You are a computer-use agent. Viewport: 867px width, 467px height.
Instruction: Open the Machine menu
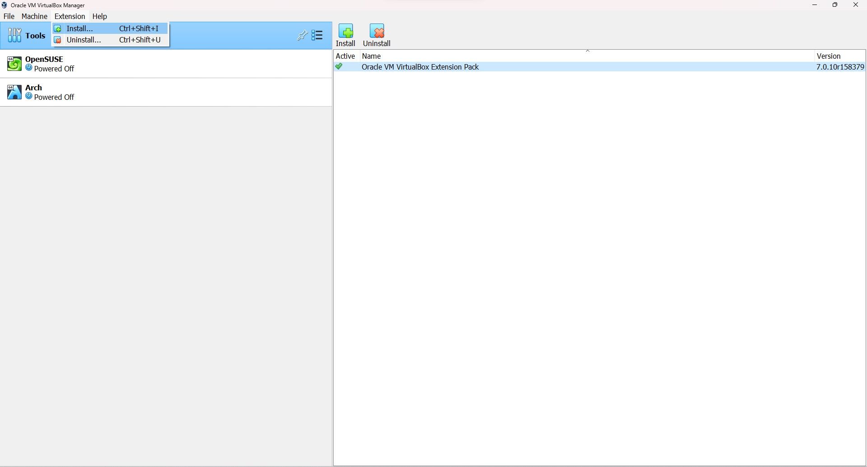click(x=34, y=16)
